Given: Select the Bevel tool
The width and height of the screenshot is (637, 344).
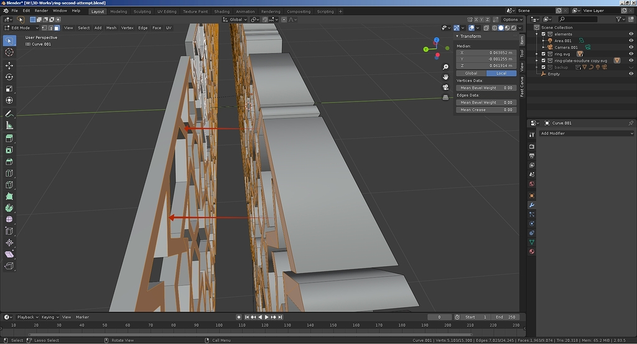Looking at the screenshot, I should coord(9,162).
